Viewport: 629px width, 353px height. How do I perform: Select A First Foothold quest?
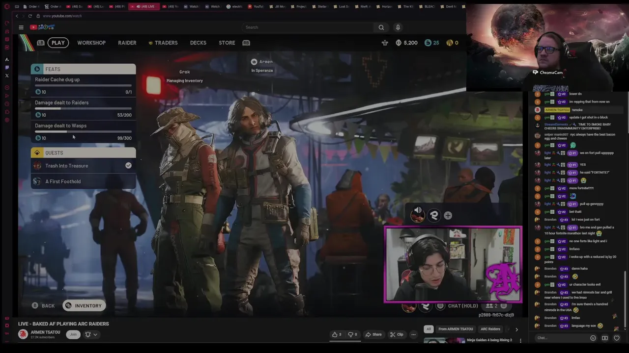[x=83, y=181]
